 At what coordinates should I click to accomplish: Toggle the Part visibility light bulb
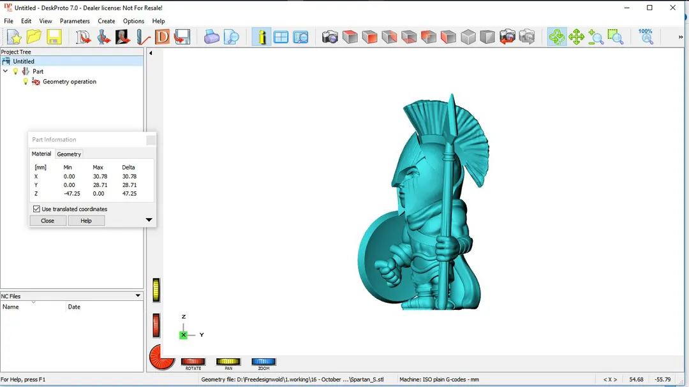[x=16, y=71]
